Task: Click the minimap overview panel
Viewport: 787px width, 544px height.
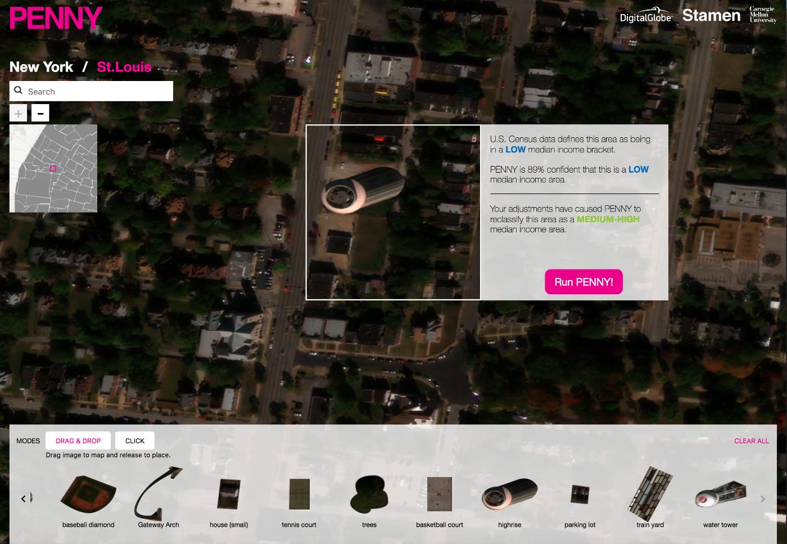Action: pyautogui.click(x=53, y=168)
